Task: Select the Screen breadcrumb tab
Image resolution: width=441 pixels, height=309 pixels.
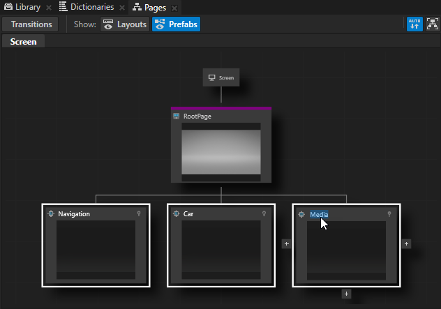Action: pos(23,42)
